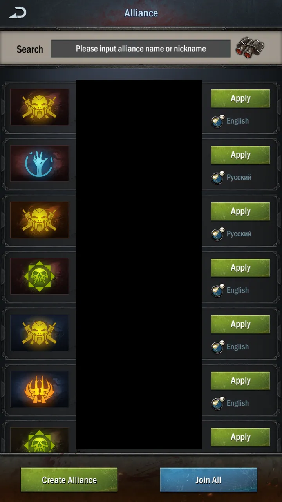Select the blue zombie hand emblem

tap(39, 163)
